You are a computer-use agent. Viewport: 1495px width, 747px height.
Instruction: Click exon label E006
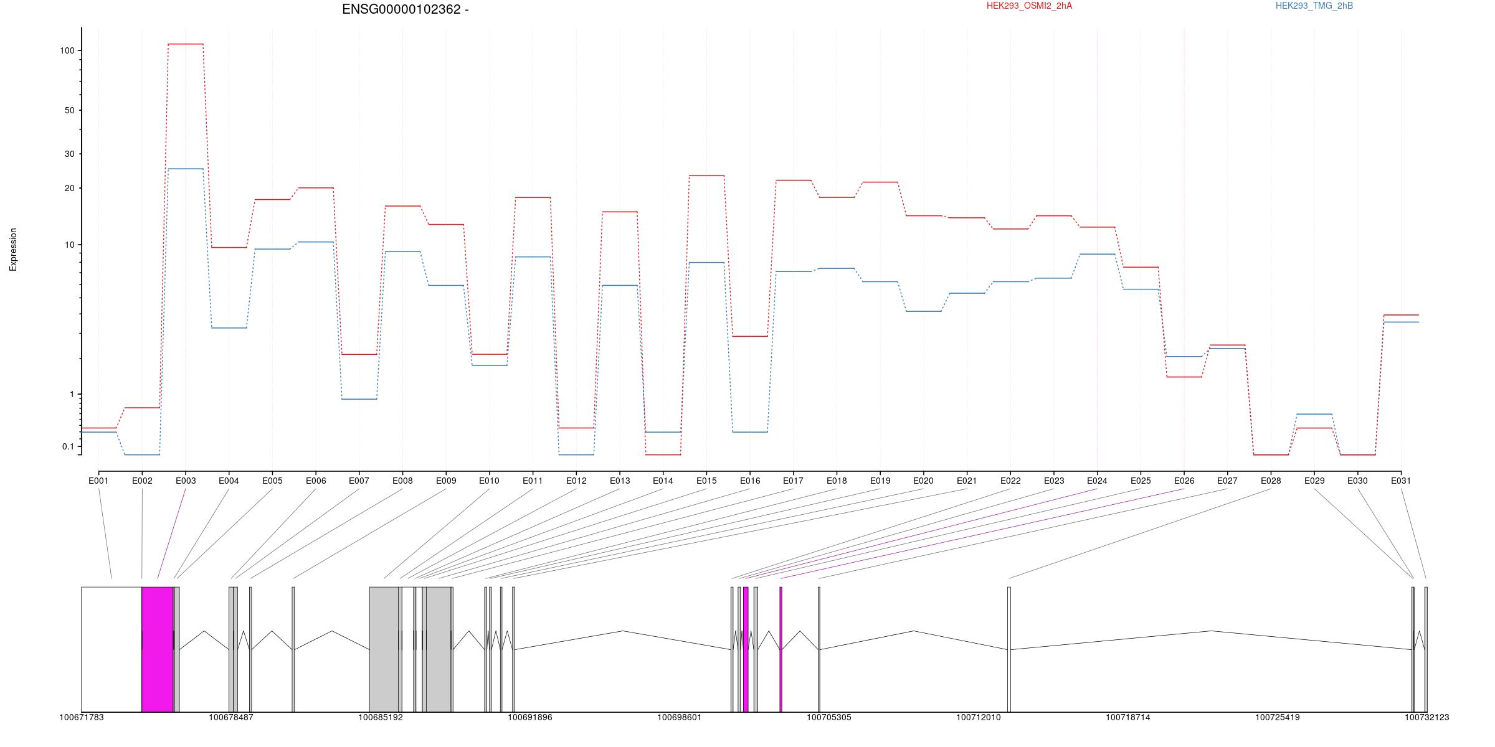(316, 481)
